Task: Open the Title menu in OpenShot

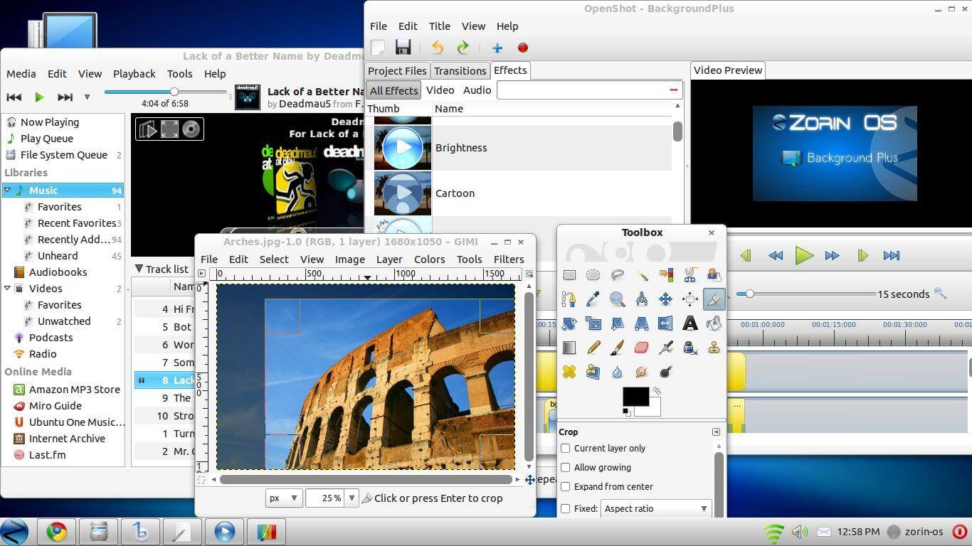Action: coord(439,26)
